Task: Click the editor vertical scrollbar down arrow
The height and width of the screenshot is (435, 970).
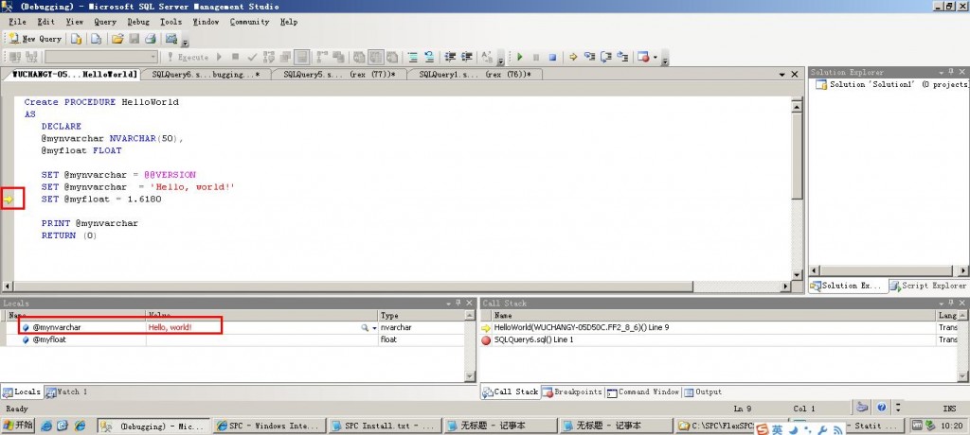Action: coord(797,275)
